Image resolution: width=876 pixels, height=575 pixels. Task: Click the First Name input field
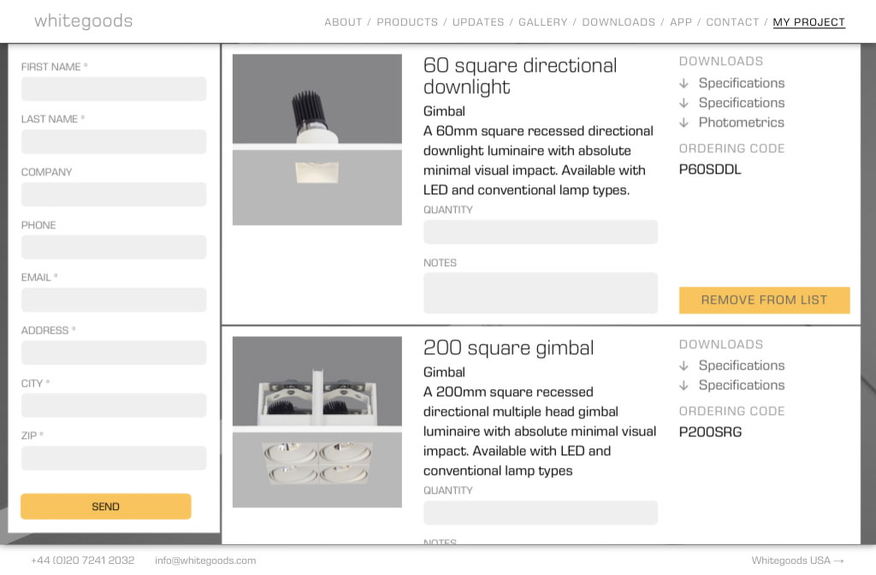pyautogui.click(x=114, y=89)
